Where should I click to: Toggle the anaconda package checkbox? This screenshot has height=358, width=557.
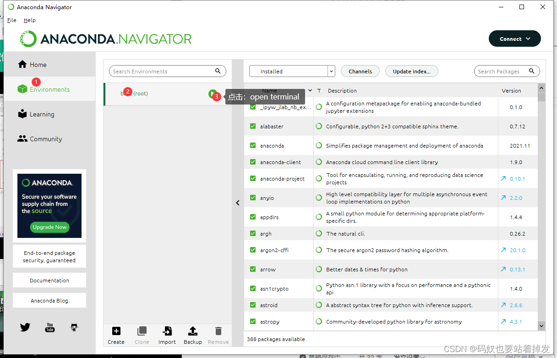point(253,145)
